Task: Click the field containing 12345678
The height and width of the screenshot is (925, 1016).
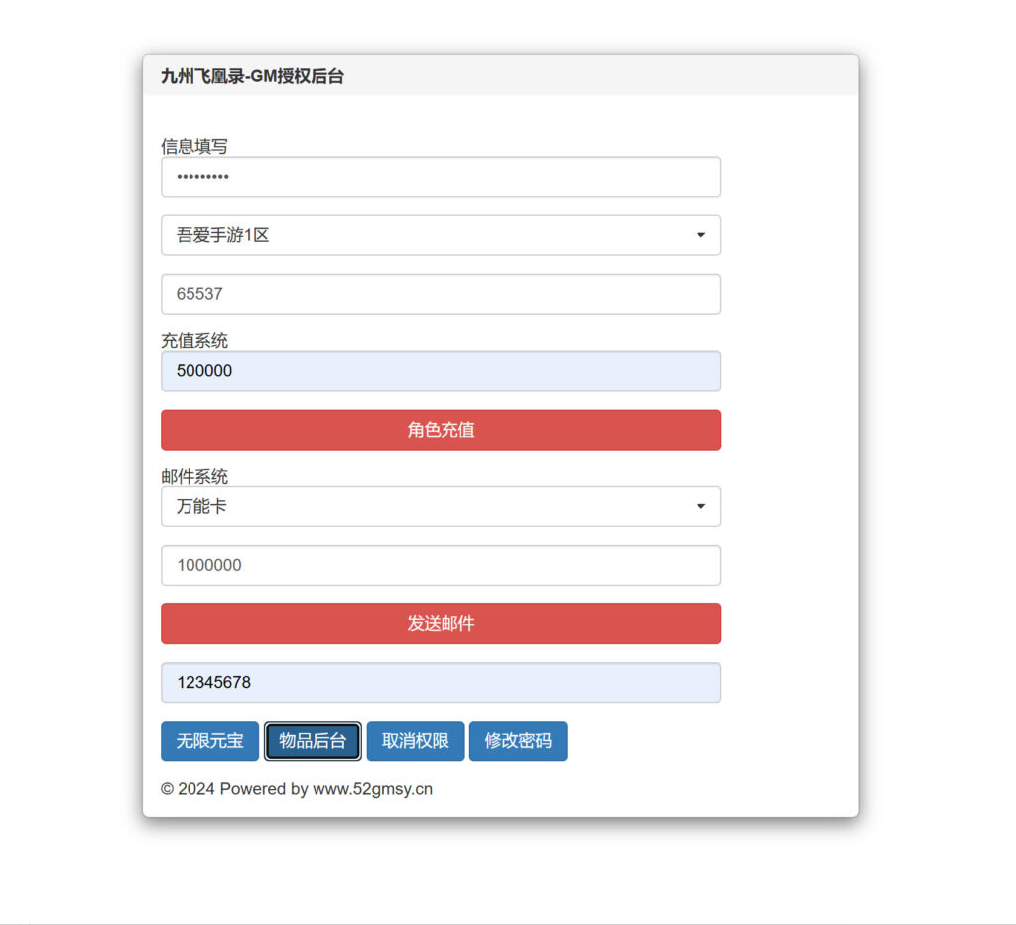Action: coord(441,683)
